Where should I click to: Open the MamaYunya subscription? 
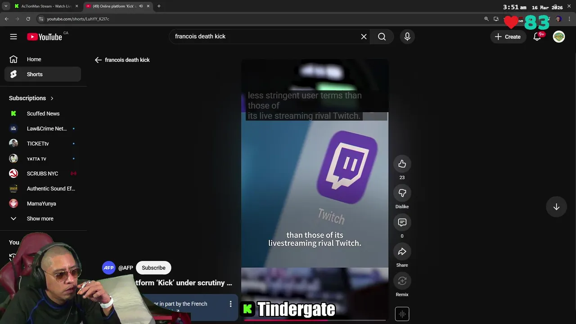(43, 204)
